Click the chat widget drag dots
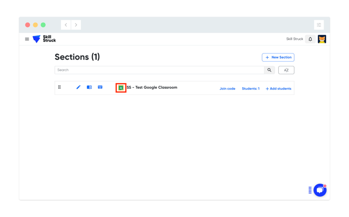Screen dimensions: 349x217 pyautogui.click(x=310, y=190)
